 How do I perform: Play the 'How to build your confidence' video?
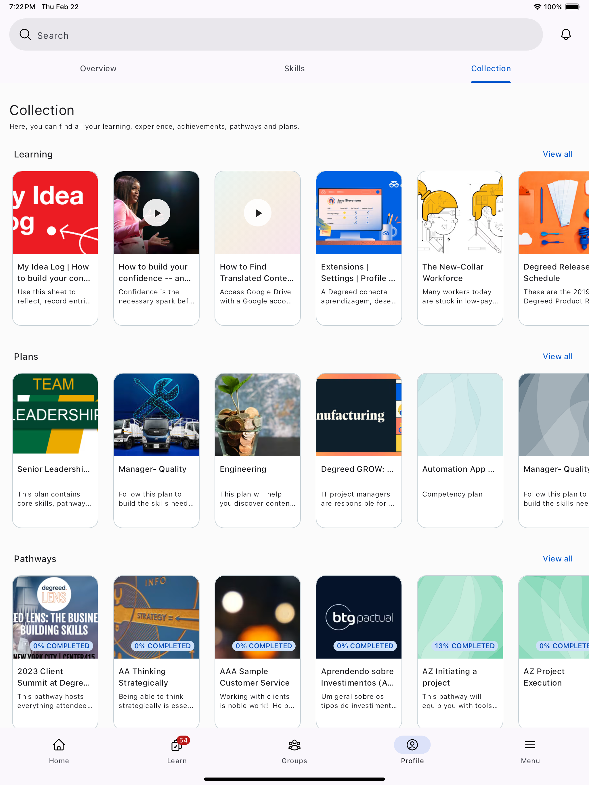click(x=156, y=213)
